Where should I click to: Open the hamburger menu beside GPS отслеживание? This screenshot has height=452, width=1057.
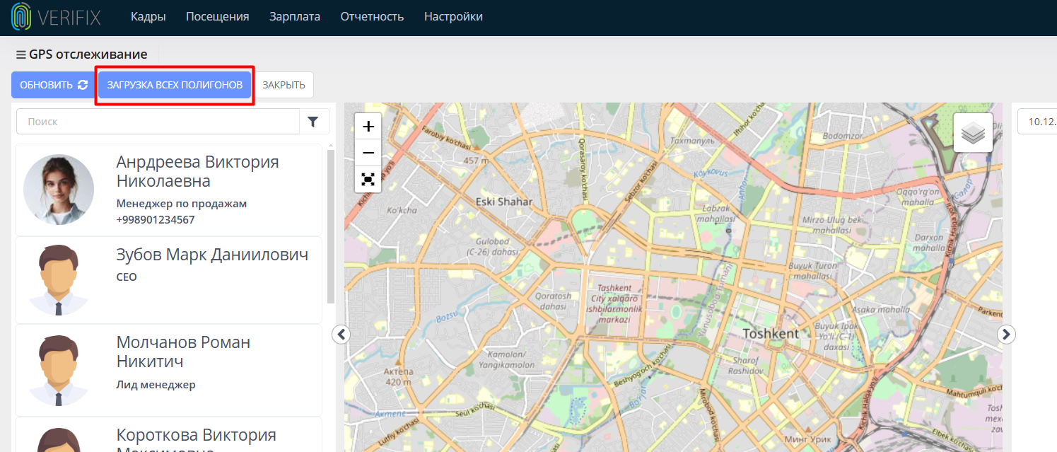click(21, 54)
